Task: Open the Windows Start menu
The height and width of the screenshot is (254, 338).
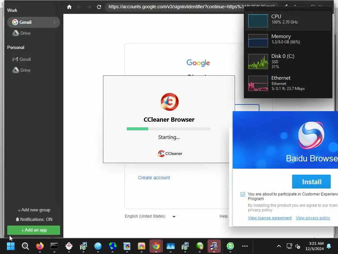Action: (11, 246)
